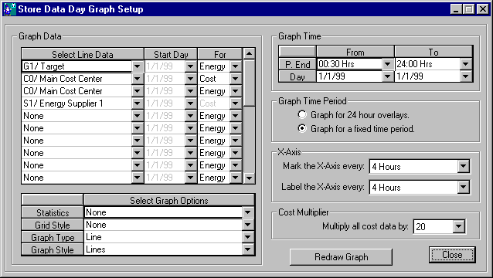Click the Select Line Data column header
The width and height of the screenshot is (493, 278).
83,54
